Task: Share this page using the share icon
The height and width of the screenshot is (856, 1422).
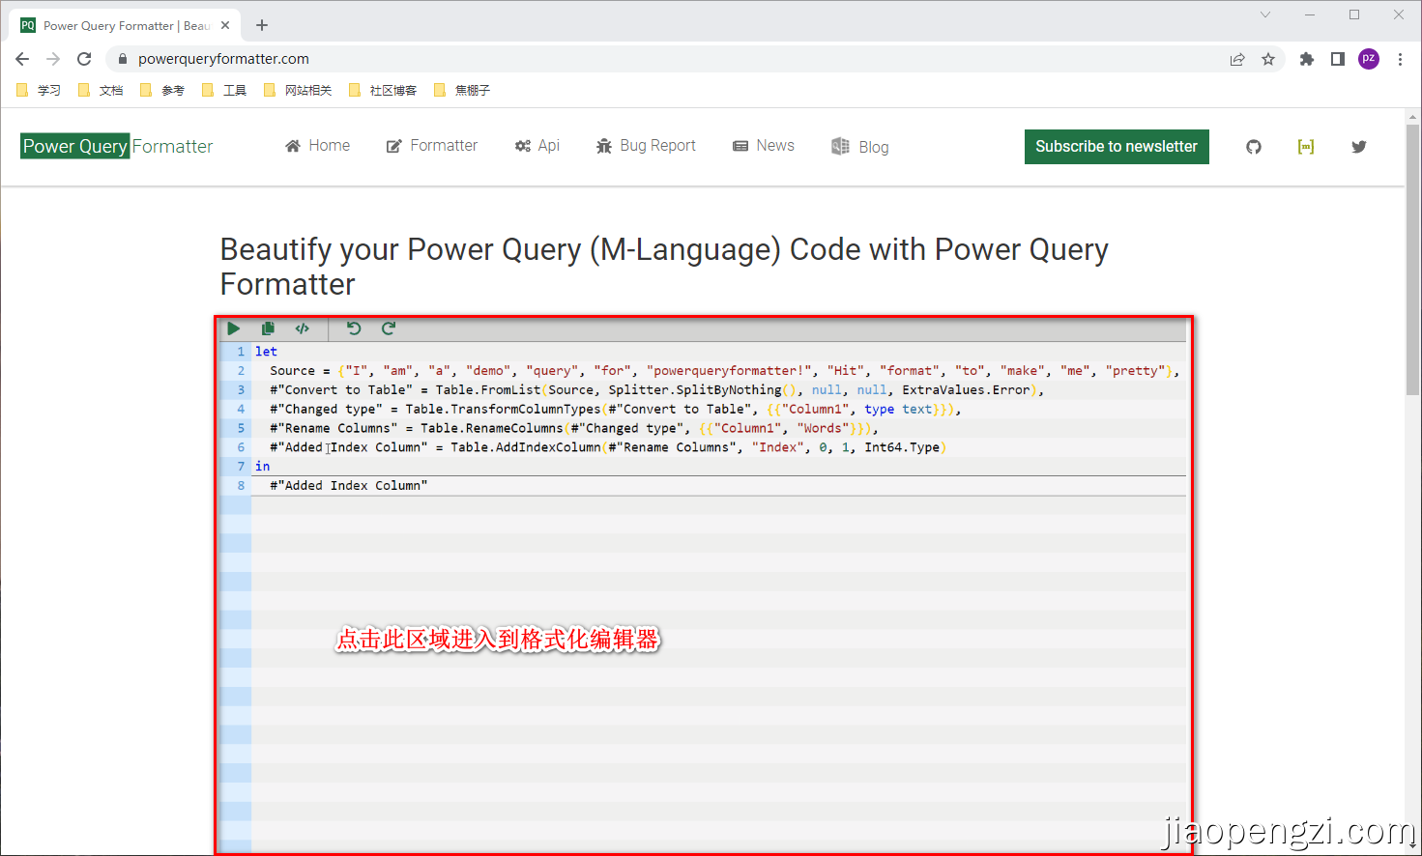Action: click(x=1237, y=59)
